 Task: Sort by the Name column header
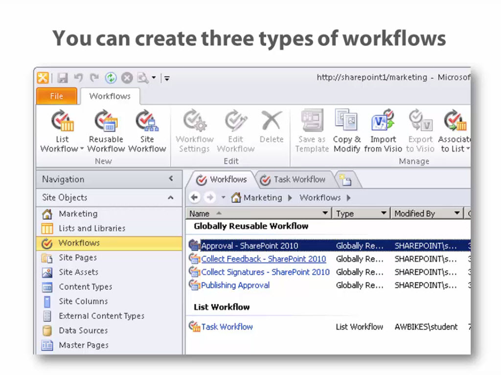coord(200,213)
